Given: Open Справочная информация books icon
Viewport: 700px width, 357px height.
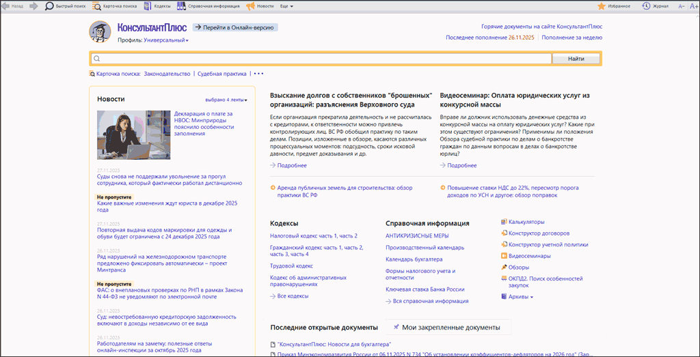Looking at the screenshot, I should [x=181, y=5].
